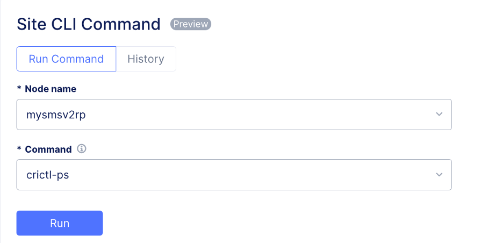The image size is (503, 243).
Task: Execute crictl-ps with the Run button
Action: [60, 223]
